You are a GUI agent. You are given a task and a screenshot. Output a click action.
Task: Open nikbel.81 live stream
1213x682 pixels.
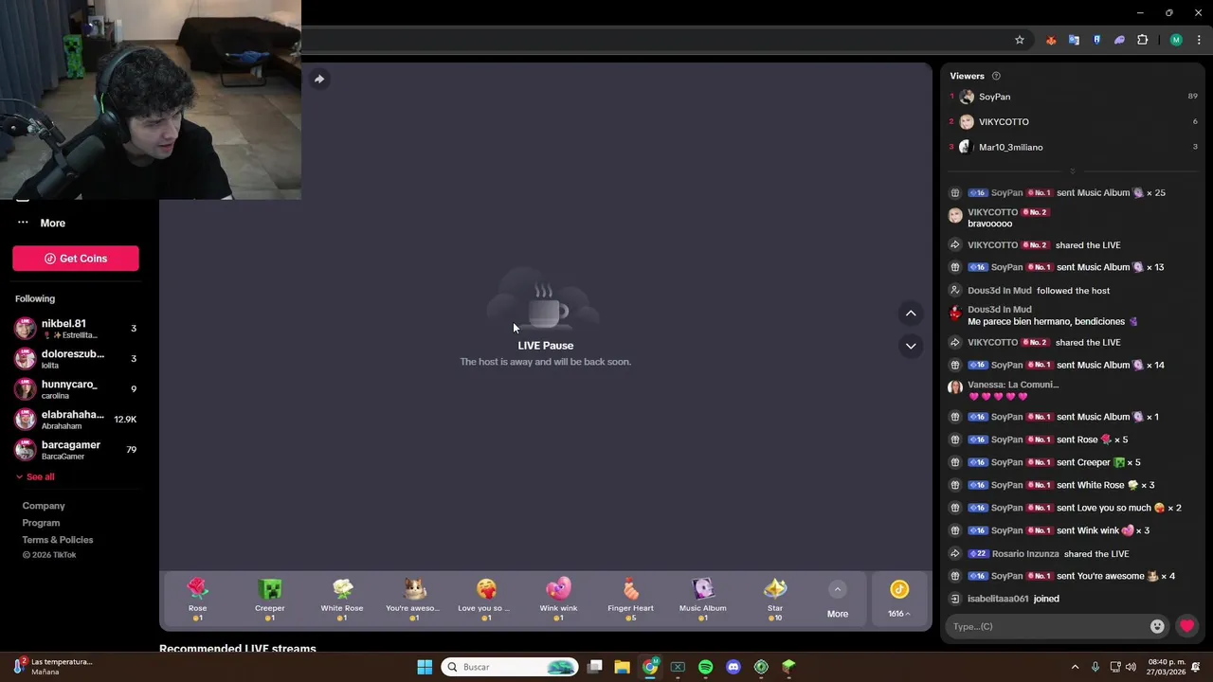(76, 329)
